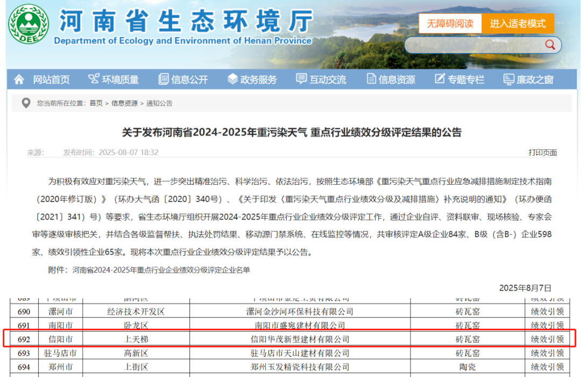Click the 政务服务 icon in navigation bar
This screenshot has height=377, width=581.
(x=232, y=79)
